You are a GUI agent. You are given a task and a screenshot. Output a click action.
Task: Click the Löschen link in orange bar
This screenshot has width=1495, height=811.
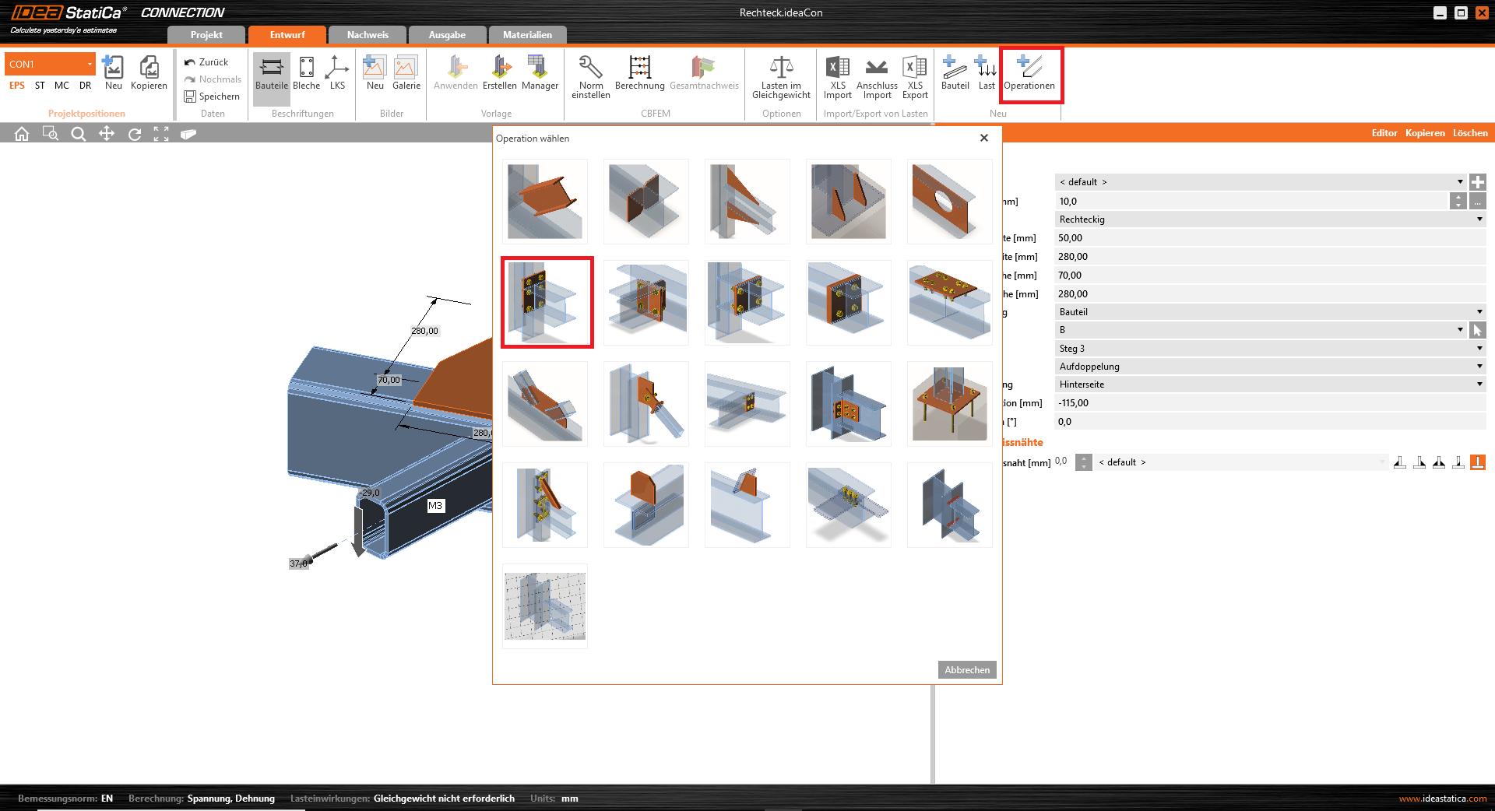(1469, 133)
